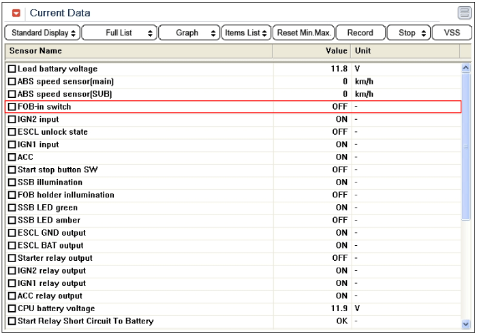477x335 pixels.
Task: Check the FOB-in switch checkbox
Action: [12, 107]
